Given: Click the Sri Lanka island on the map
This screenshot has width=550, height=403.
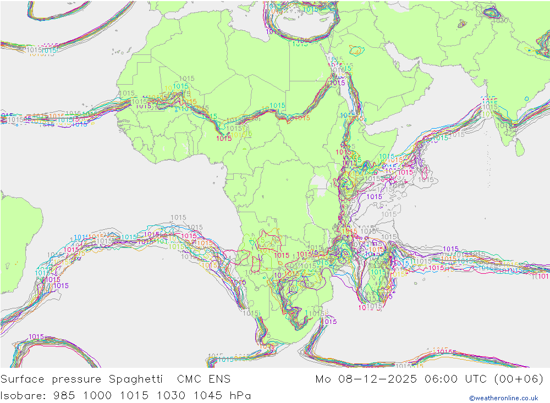Looking at the screenshot, I should coord(520,147).
